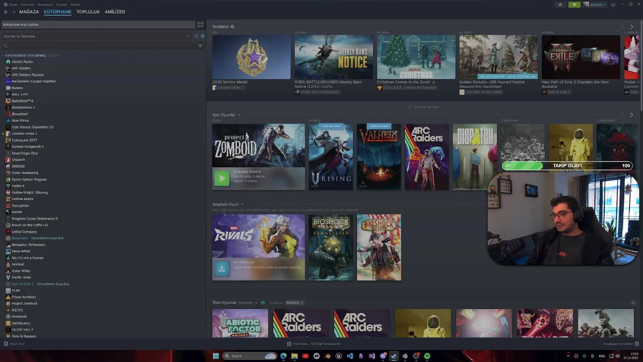Screen dimensions: 643x362
Task: Select the KÜTÜPHANE tab
Action: (57, 12)
